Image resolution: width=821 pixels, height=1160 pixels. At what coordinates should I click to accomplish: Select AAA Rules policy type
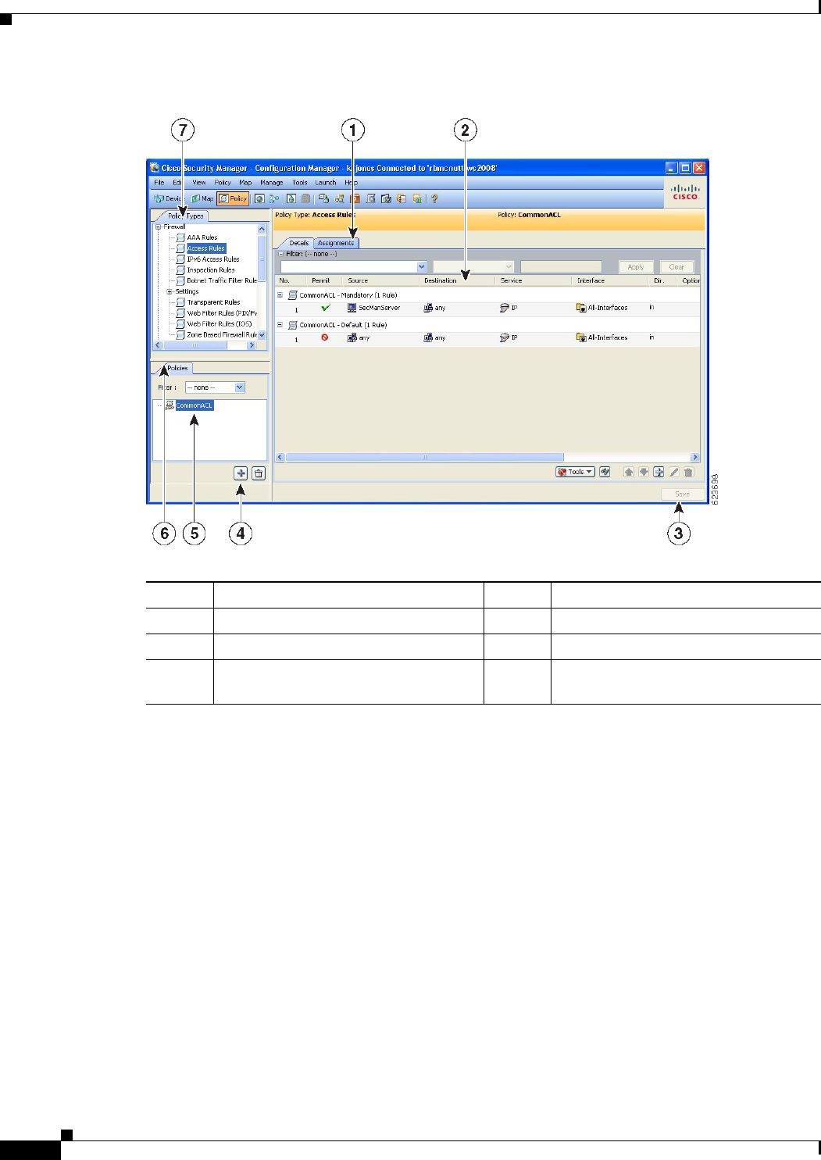[x=202, y=237]
